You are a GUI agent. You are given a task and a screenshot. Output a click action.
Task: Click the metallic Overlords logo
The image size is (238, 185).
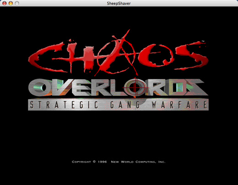[118, 87]
